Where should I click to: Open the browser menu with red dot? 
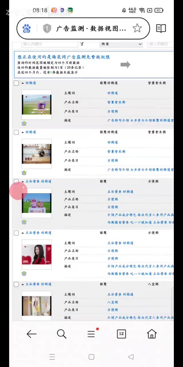coord(92,333)
